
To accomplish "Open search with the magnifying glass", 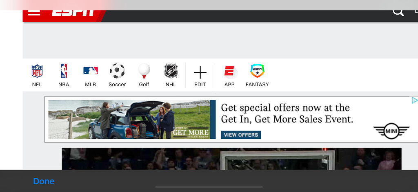I will pos(398,13).
